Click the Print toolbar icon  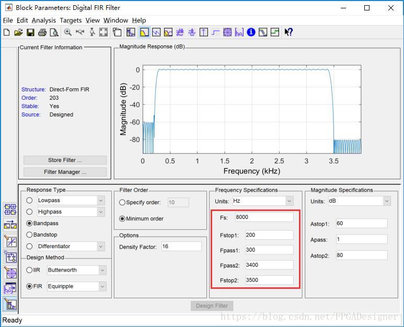[x=42, y=32]
